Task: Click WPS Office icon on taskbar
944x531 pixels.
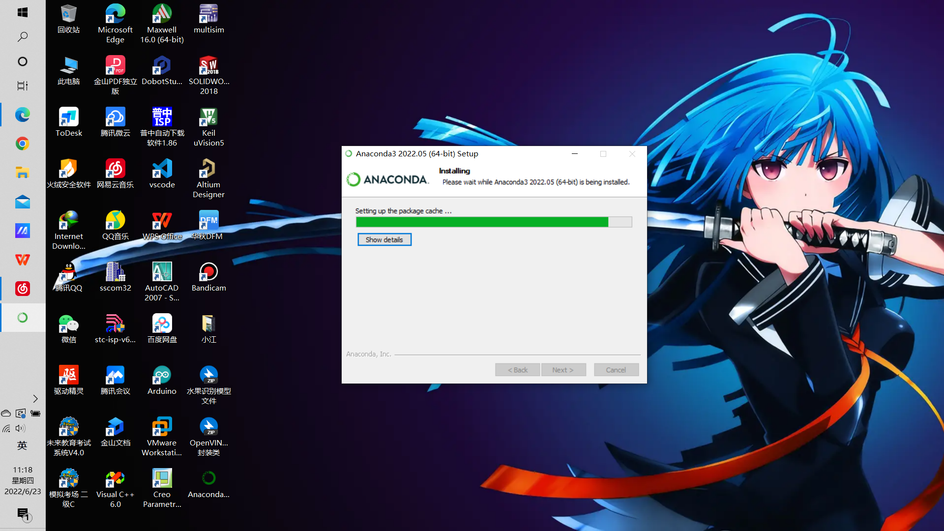Action: click(x=23, y=260)
